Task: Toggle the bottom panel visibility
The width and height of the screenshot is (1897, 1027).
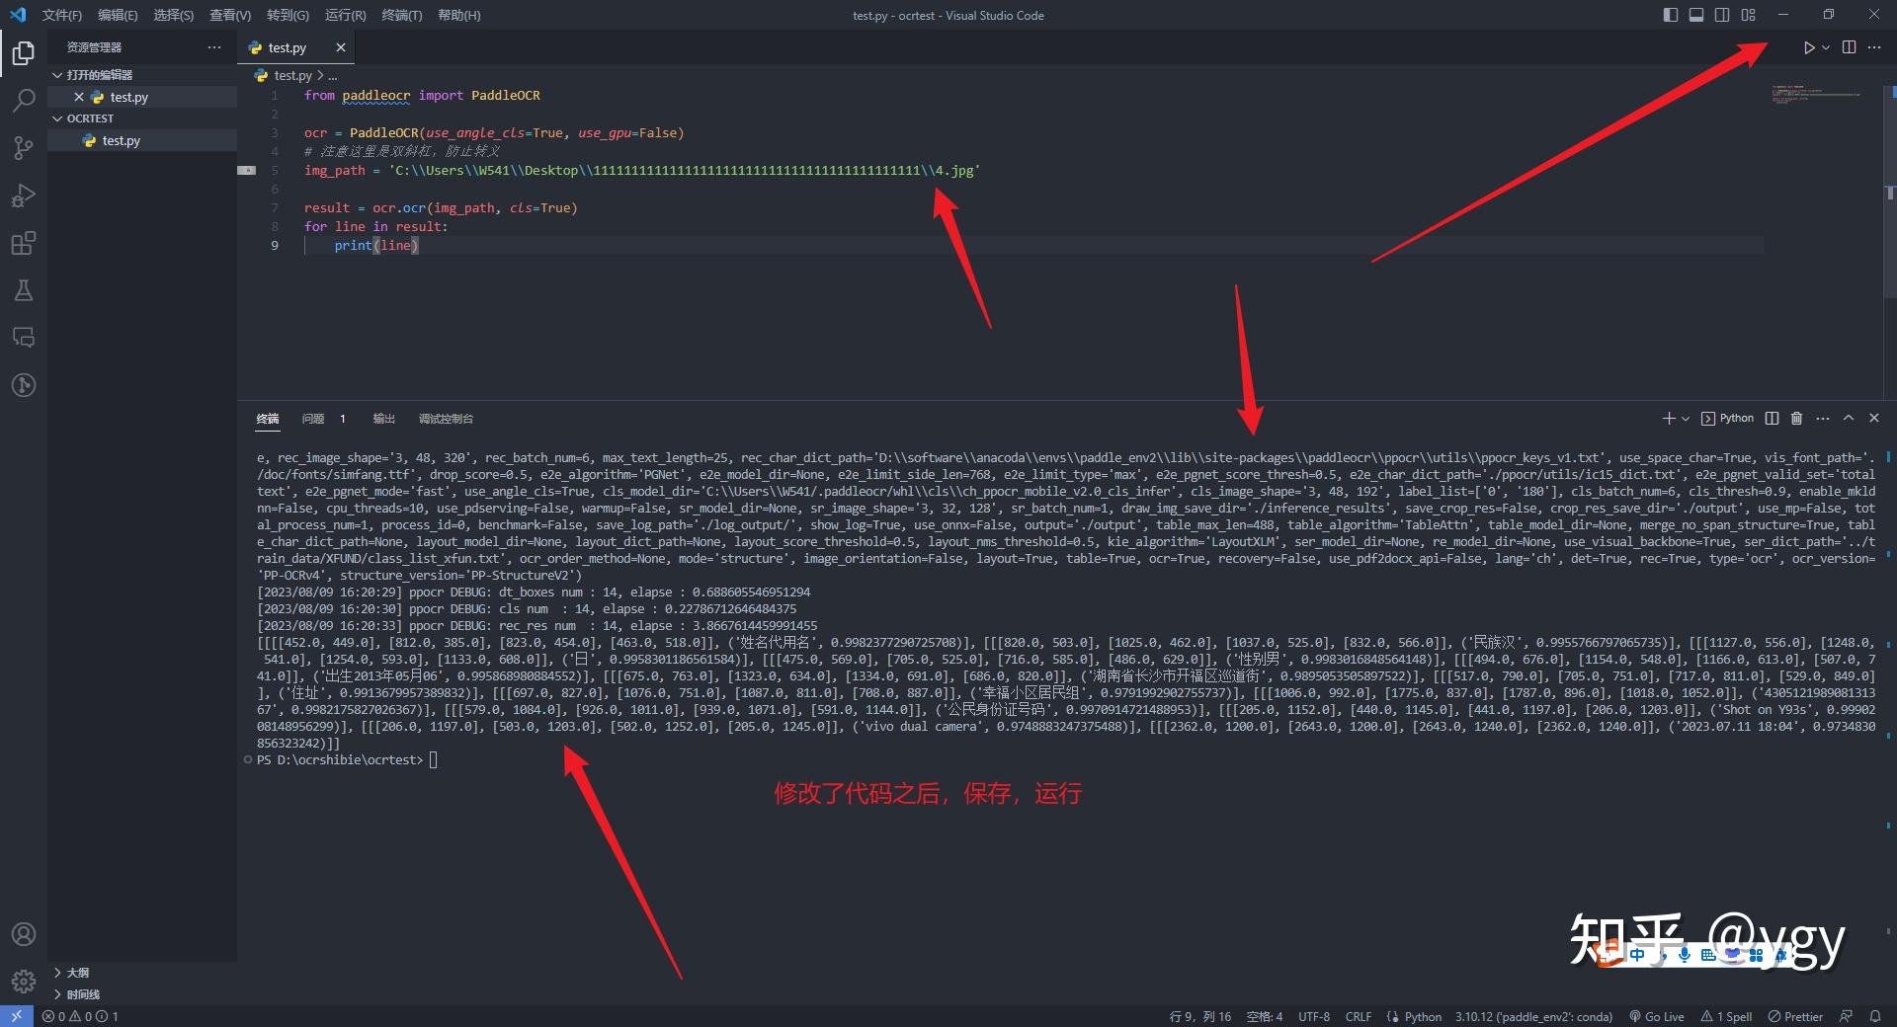Action: pyautogui.click(x=1696, y=15)
